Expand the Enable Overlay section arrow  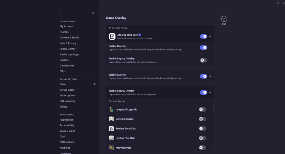click(x=210, y=76)
